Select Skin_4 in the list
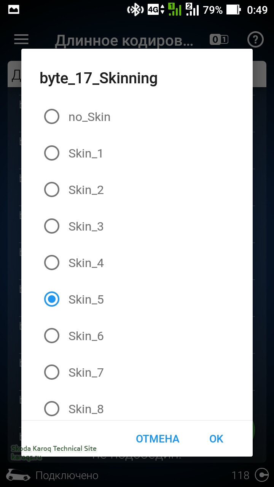Viewport: 274px width, 487px height. coord(52,263)
